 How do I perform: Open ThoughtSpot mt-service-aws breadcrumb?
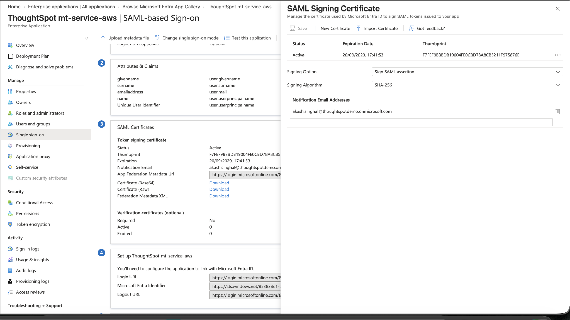pyautogui.click(x=239, y=7)
